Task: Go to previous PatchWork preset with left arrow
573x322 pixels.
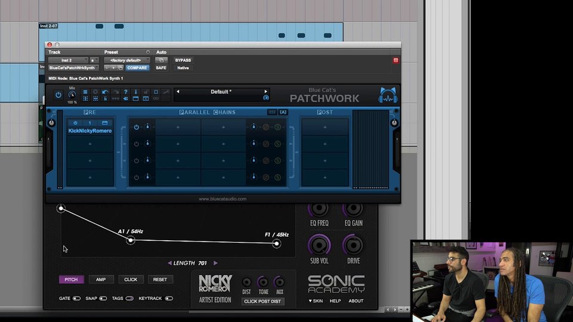Action: [178, 92]
